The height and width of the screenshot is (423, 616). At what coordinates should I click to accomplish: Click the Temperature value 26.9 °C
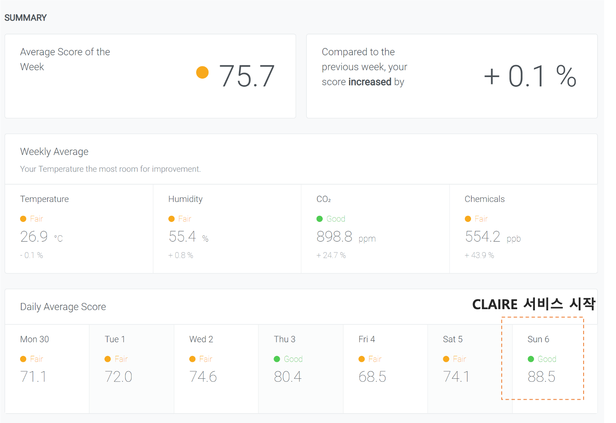[41, 237]
